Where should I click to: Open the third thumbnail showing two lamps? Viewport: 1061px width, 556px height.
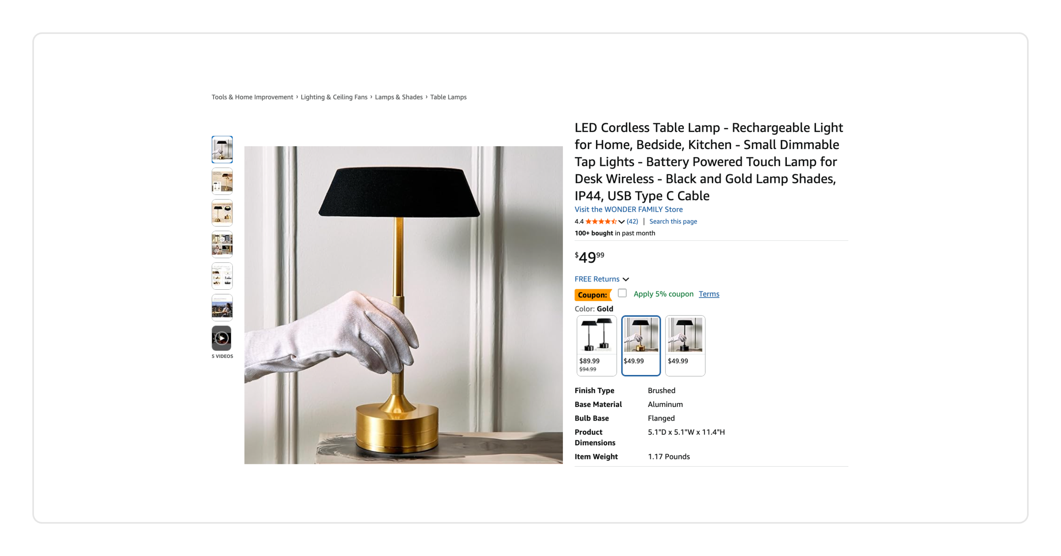point(222,213)
